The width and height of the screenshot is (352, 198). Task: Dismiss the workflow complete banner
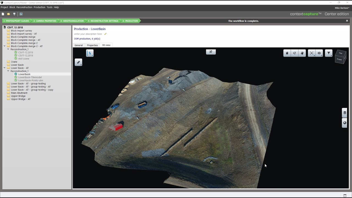(347, 21)
